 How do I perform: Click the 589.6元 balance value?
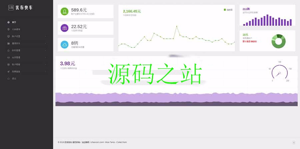click(x=79, y=10)
